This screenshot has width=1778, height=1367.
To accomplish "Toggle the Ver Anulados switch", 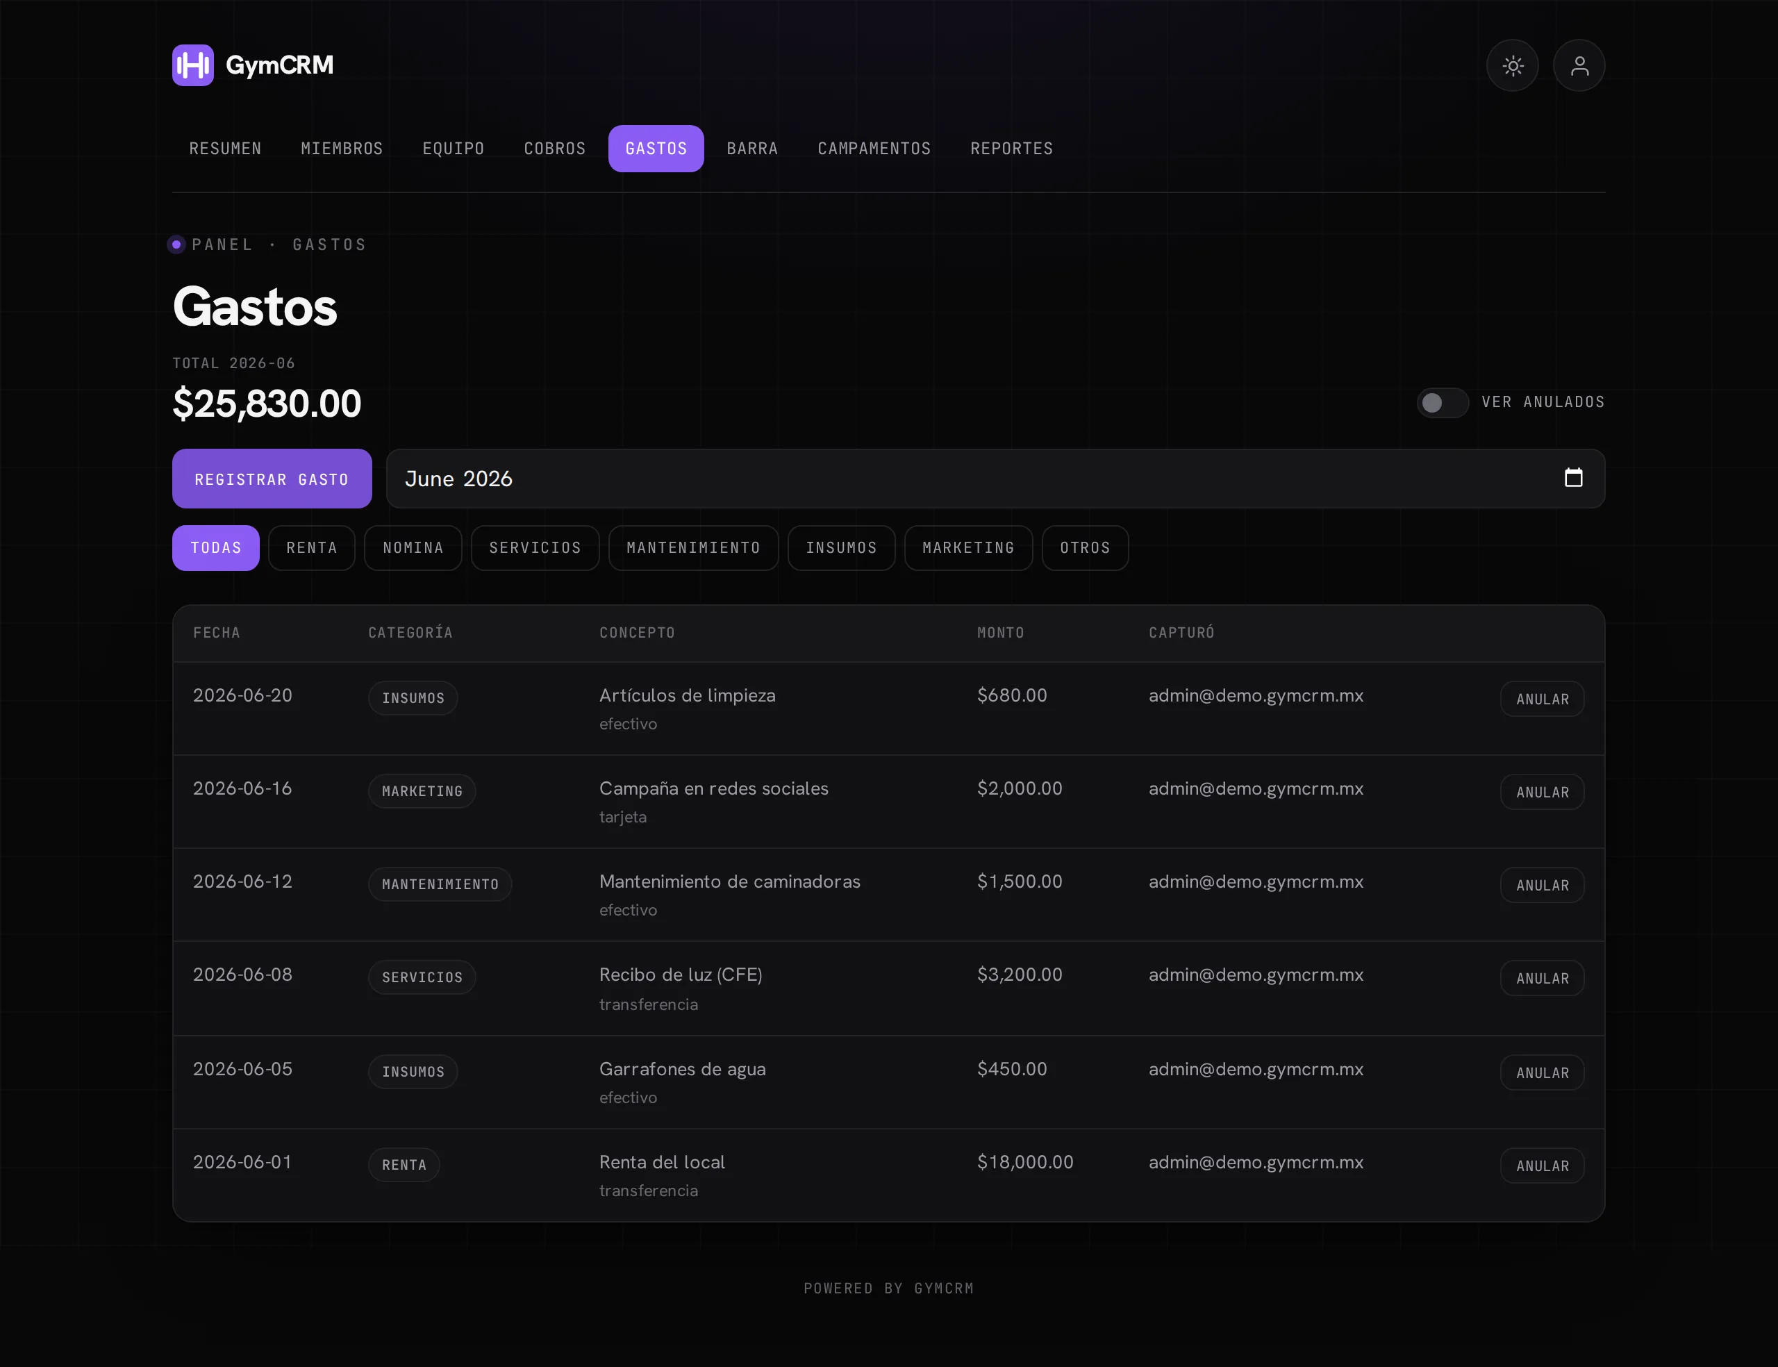I will coord(1443,402).
